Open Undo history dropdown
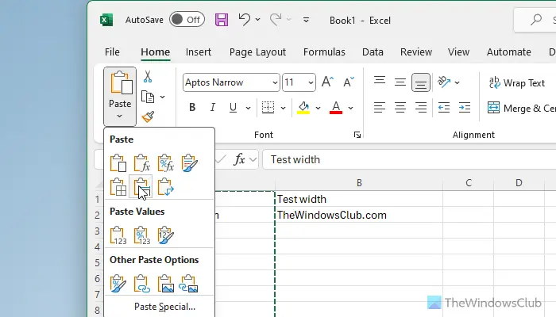The image size is (556, 317). pos(258,20)
